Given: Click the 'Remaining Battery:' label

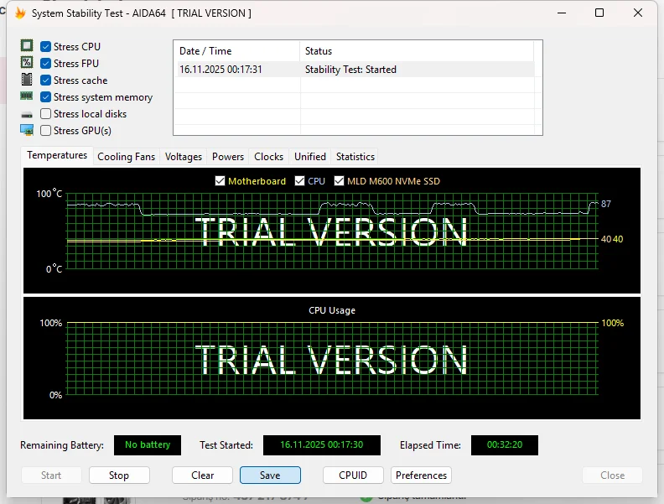Looking at the screenshot, I should (62, 445).
